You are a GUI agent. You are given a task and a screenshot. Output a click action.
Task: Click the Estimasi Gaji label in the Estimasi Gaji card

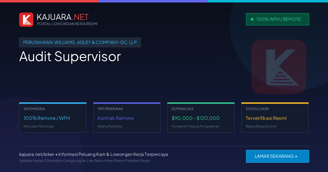click(x=182, y=109)
